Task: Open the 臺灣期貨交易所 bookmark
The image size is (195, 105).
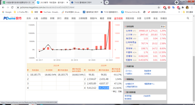Action: tap(91, 12)
